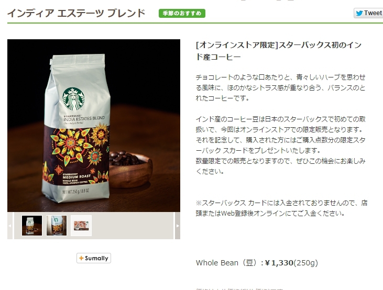The height and width of the screenshot is (290, 383).
Task: Click the [オンラインストア限定] subheading text
Action: pyautogui.click(x=237, y=45)
